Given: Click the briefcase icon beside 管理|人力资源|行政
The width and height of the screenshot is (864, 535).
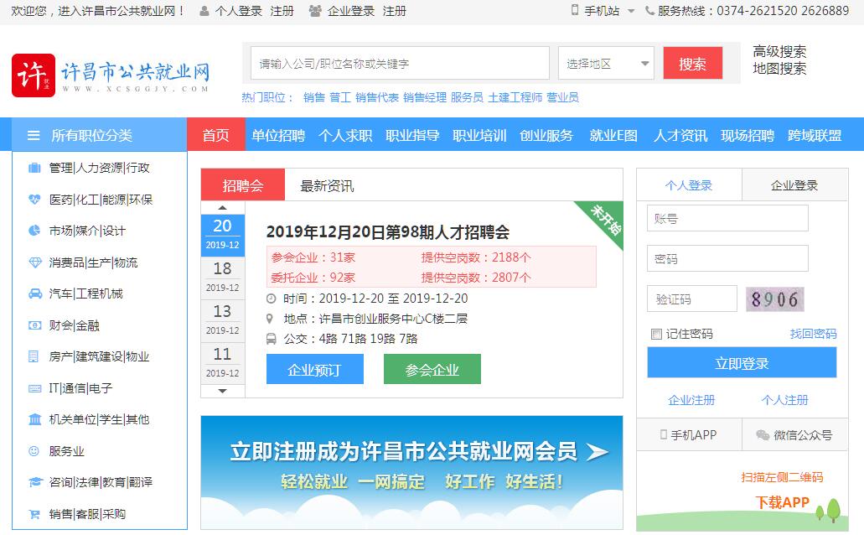Looking at the screenshot, I should pos(34,168).
